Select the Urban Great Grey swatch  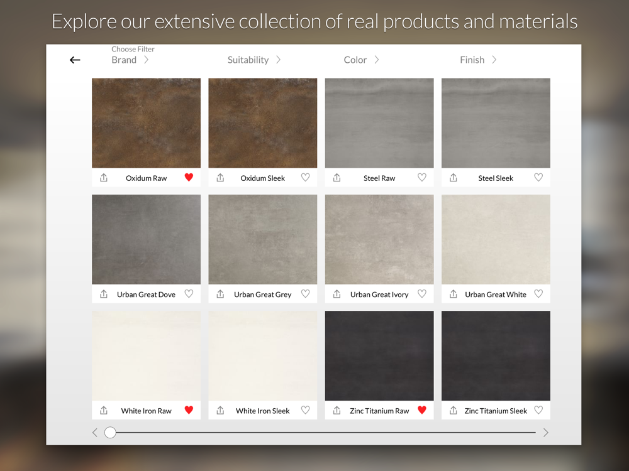[263, 239]
